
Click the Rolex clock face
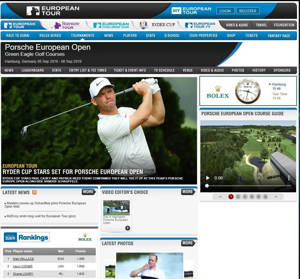click(x=248, y=91)
